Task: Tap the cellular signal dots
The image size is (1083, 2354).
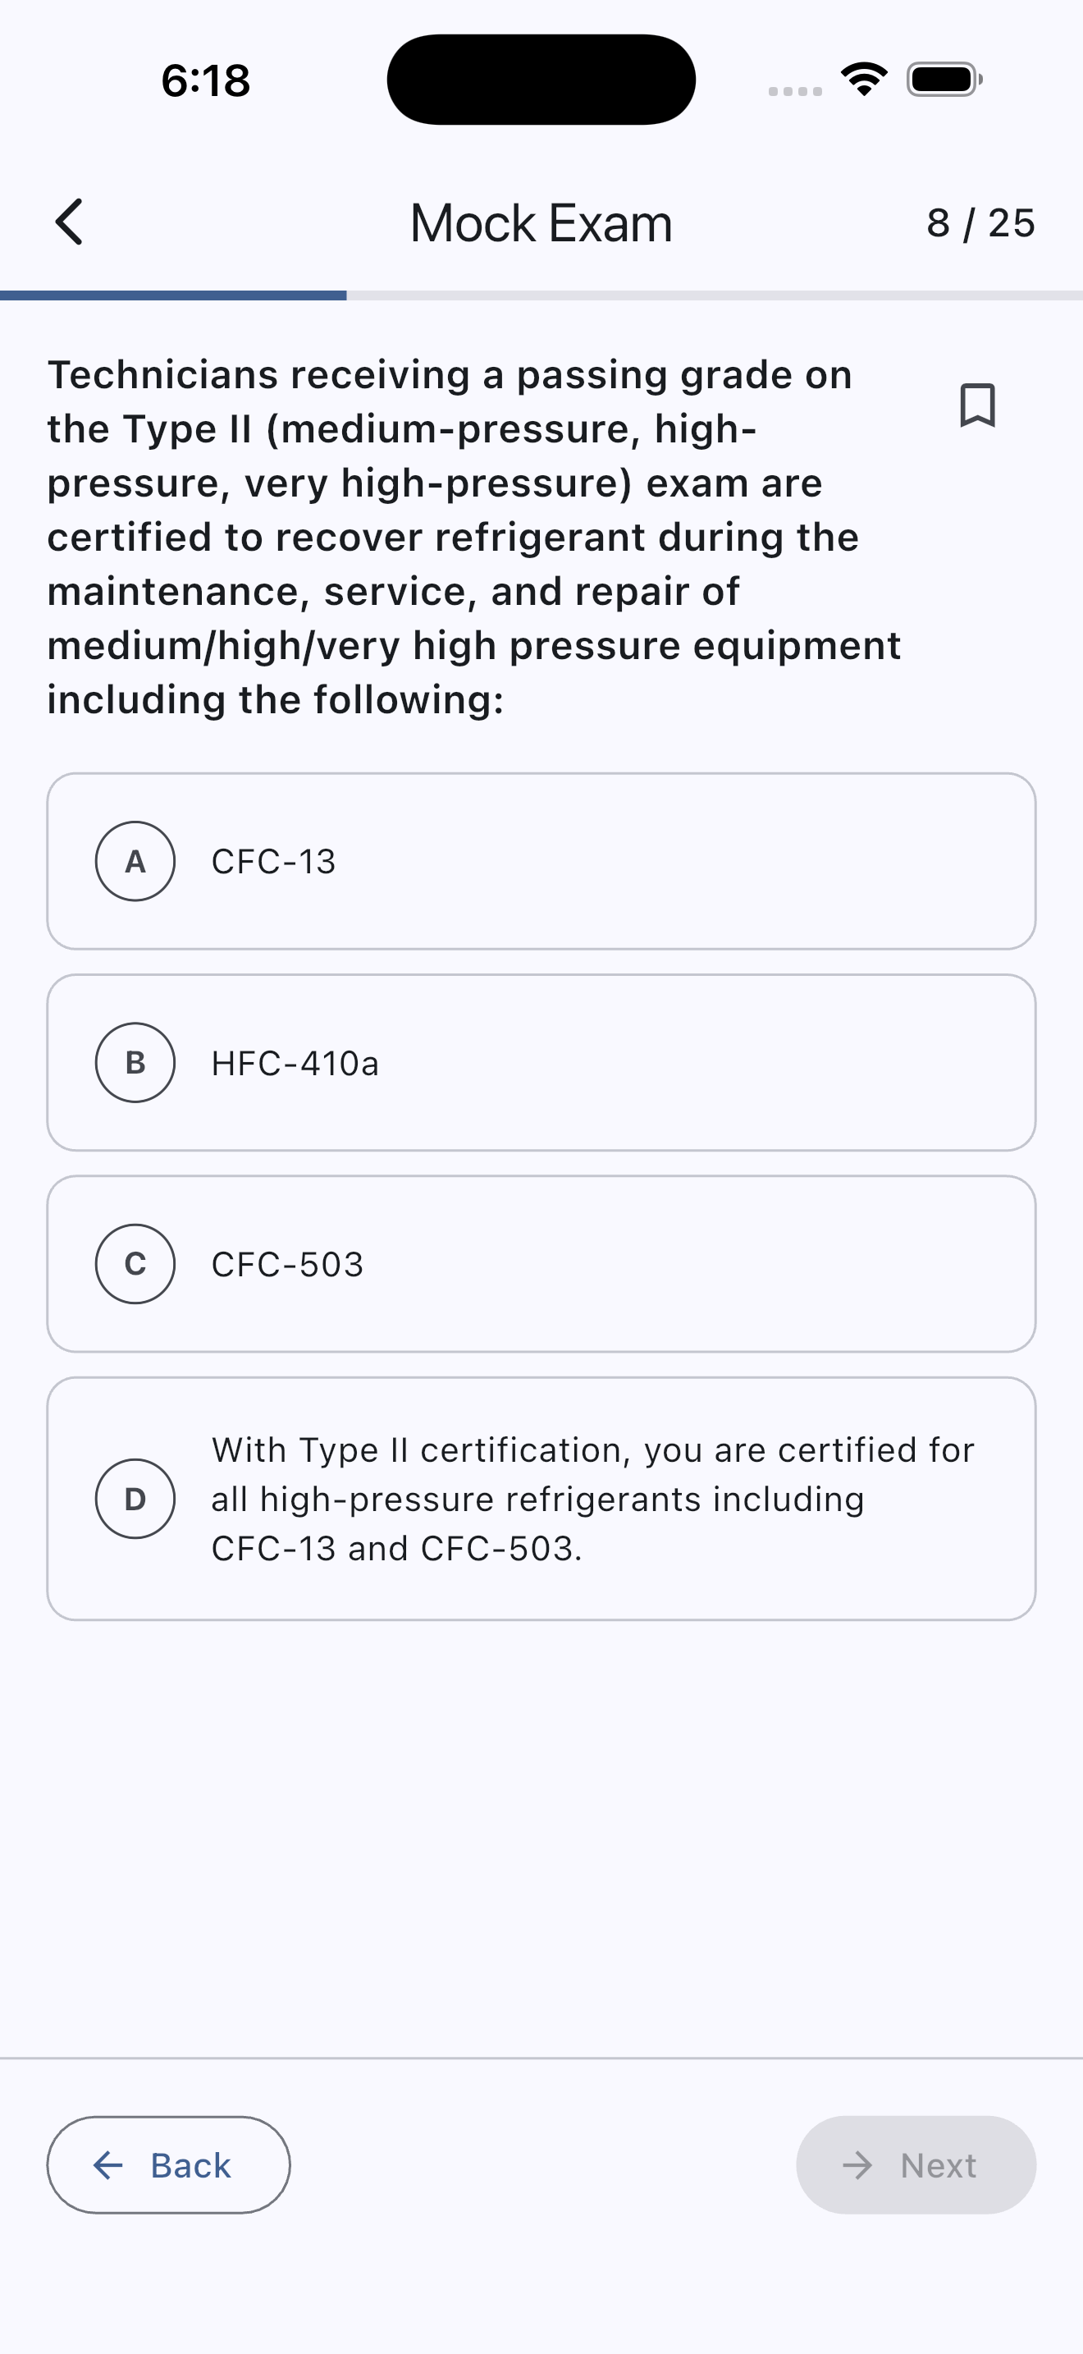Action: [x=794, y=90]
